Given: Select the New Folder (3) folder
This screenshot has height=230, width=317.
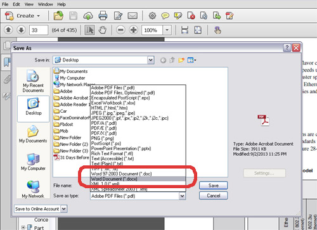Looking at the screenshot, I should [x=71, y=151].
